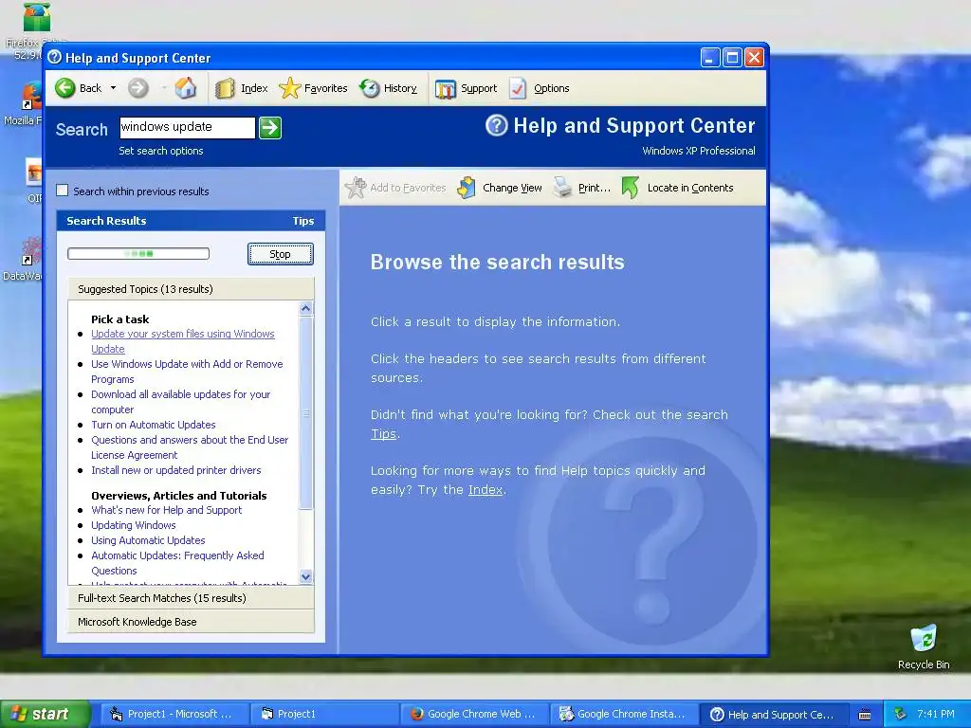Click the Help and Support Center title icon
This screenshot has height=728, width=971.
click(54, 58)
